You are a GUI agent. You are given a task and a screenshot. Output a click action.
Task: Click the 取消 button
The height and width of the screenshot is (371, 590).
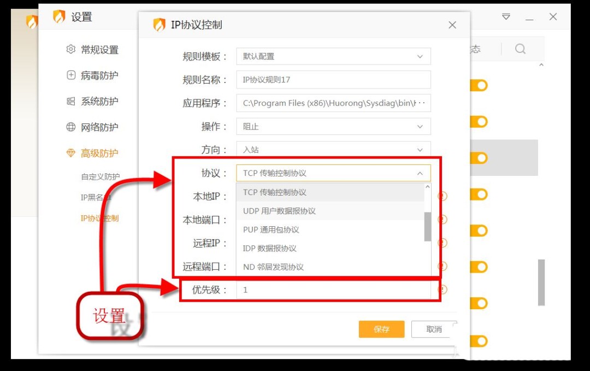433,329
